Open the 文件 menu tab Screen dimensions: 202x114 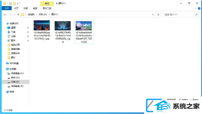(7, 8)
